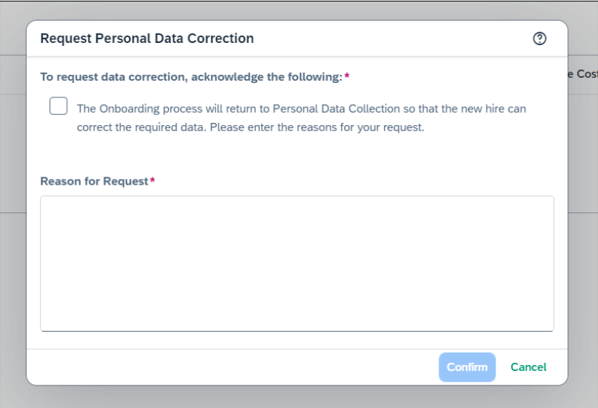The width and height of the screenshot is (598, 408).
Task: Click the Please enter the reasons sentence
Action: pos(317,127)
